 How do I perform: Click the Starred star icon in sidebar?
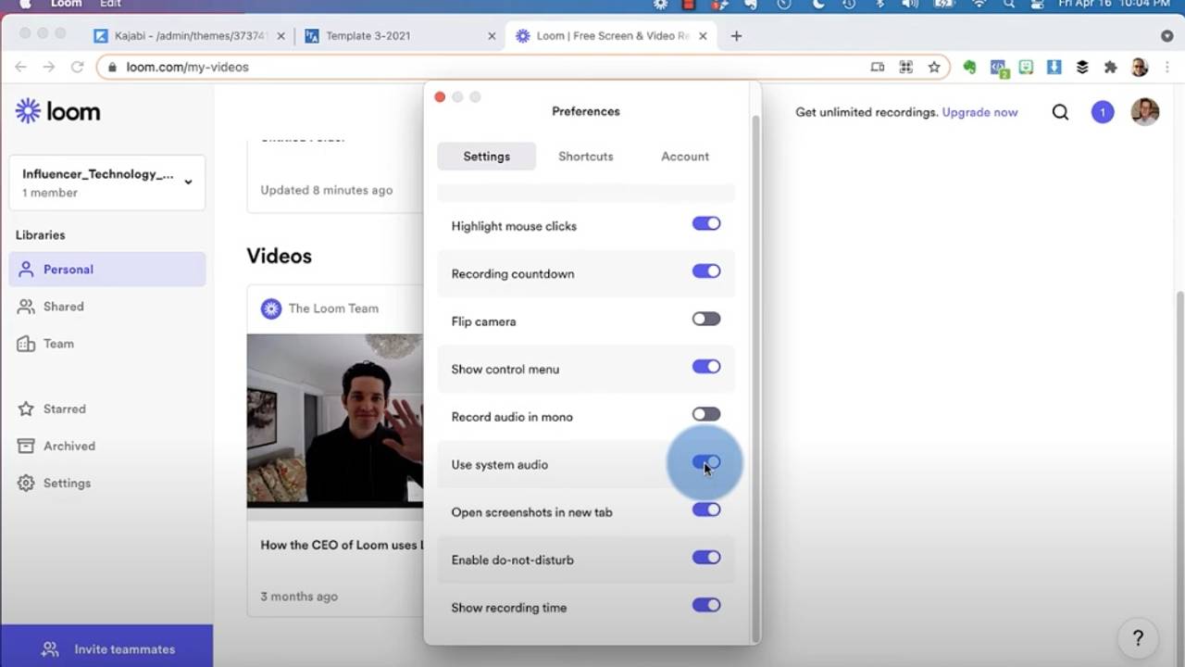tap(26, 409)
